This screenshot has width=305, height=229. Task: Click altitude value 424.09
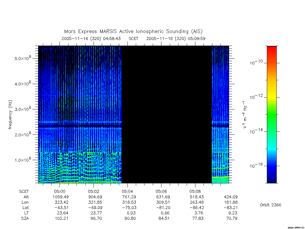pyautogui.click(x=231, y=197)
